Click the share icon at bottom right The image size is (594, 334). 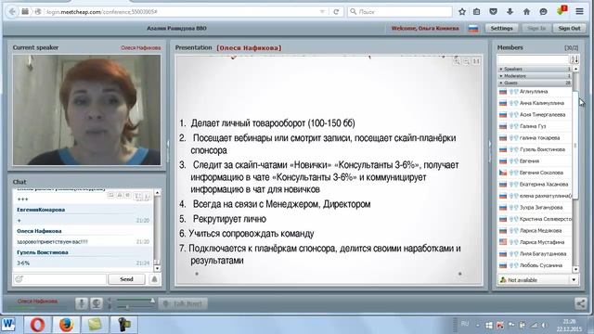point(580,303)
